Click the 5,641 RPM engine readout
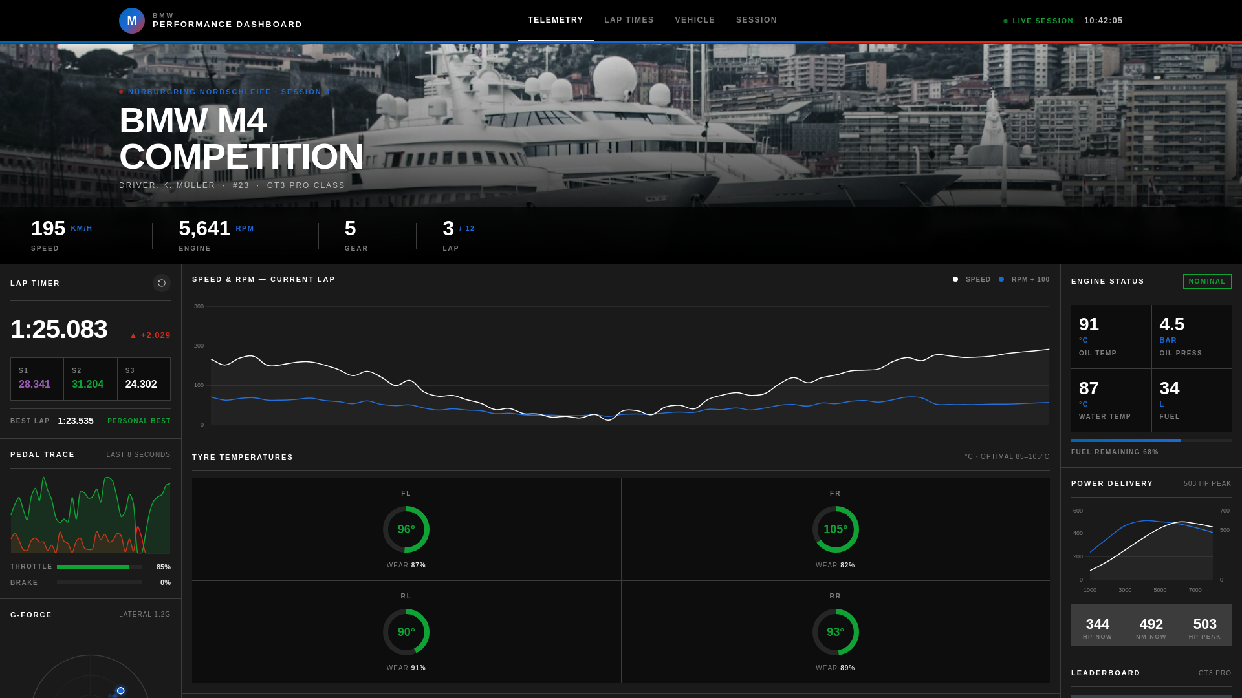 click(x=217, y=235)
